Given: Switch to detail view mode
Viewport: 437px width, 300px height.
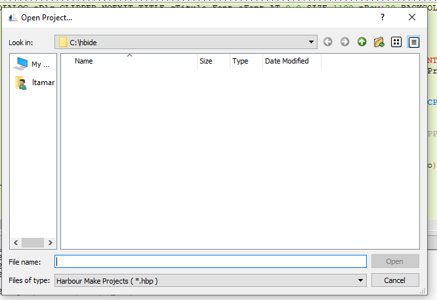Looking at the screenshot, I should click(x=413, y=42).
